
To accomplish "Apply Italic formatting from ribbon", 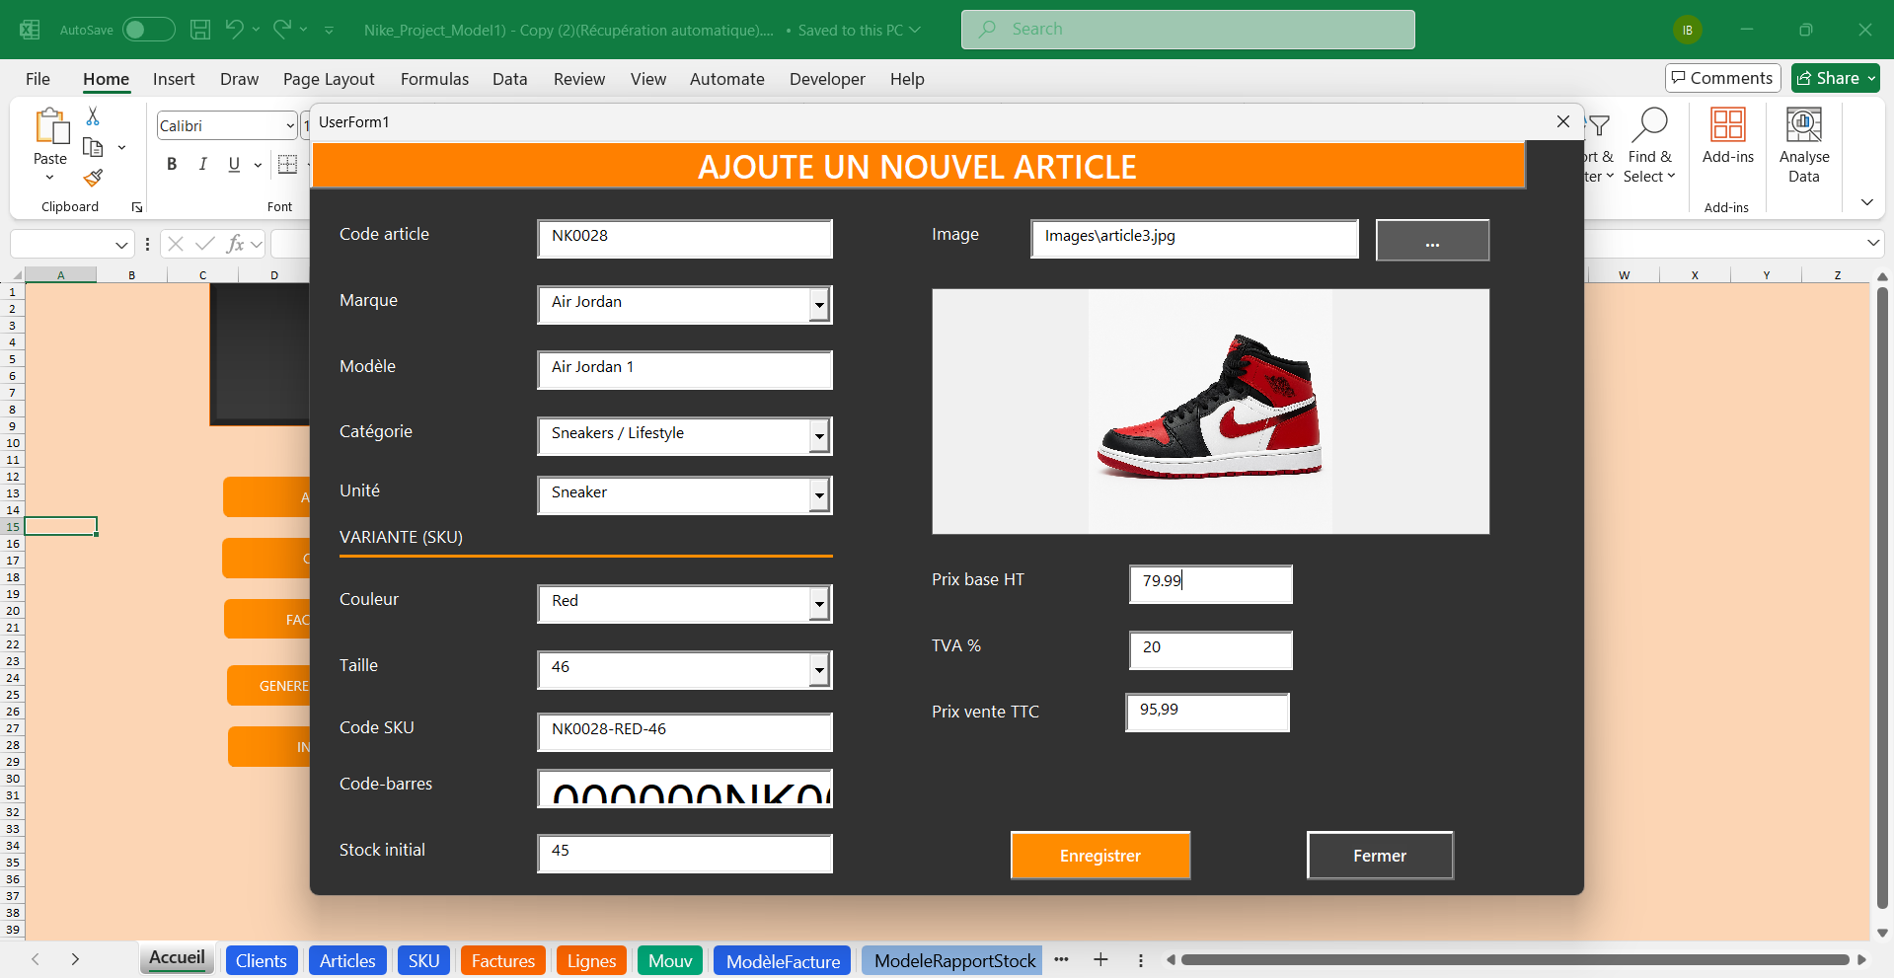I will click(202, 164).
